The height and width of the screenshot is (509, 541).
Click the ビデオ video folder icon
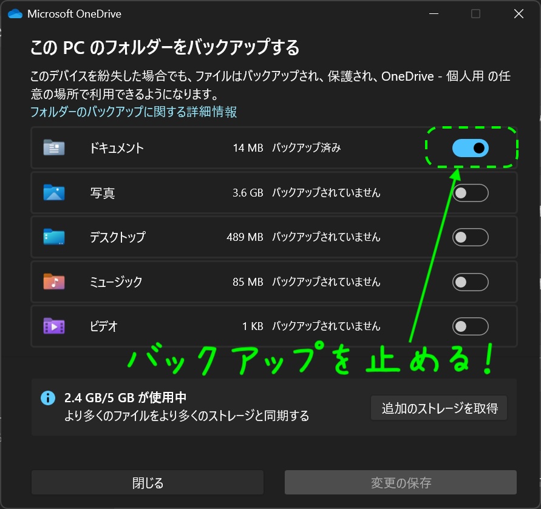click(x=54, y=326)
